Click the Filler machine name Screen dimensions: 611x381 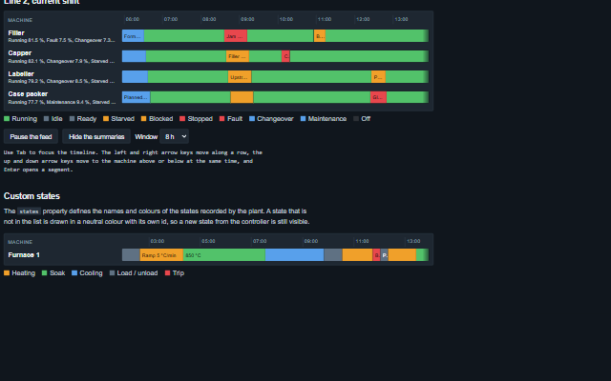(x=16, y=33)
